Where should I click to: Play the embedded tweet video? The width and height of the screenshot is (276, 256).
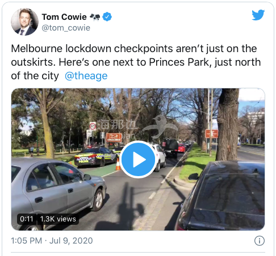point(138,160)
